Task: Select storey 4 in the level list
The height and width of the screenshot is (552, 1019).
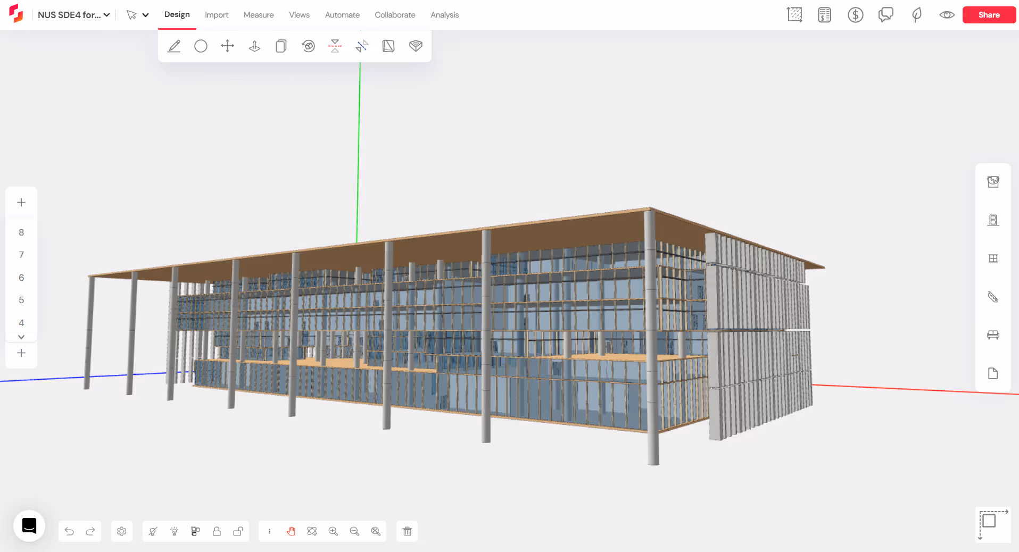Action: coord(21,323)
